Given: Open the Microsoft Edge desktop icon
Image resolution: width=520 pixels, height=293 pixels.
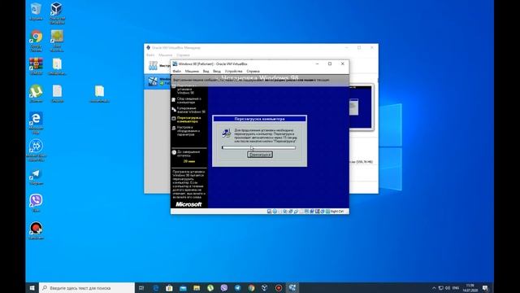Looking at the screenshot, I should [x=36, y=123].
